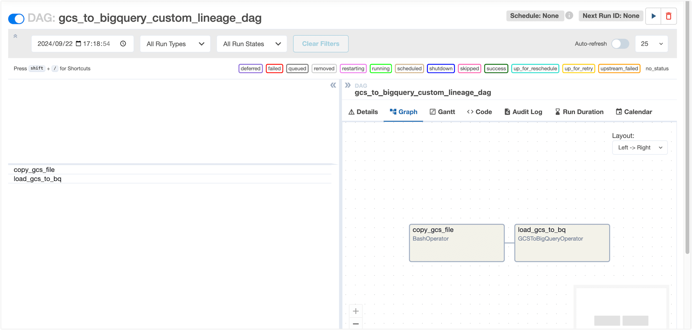Click the page vertical scrollbar
The image size is (692, 330).
point(688,128)
